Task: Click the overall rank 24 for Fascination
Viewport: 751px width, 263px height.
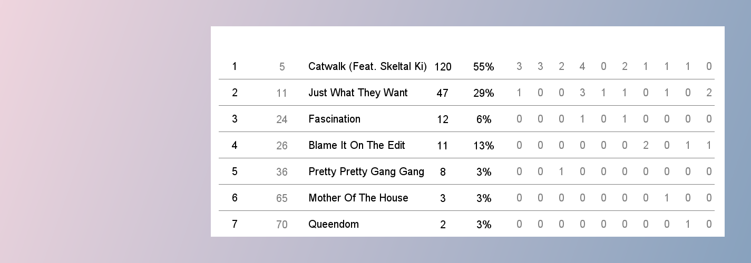Action: coord(282,119)
